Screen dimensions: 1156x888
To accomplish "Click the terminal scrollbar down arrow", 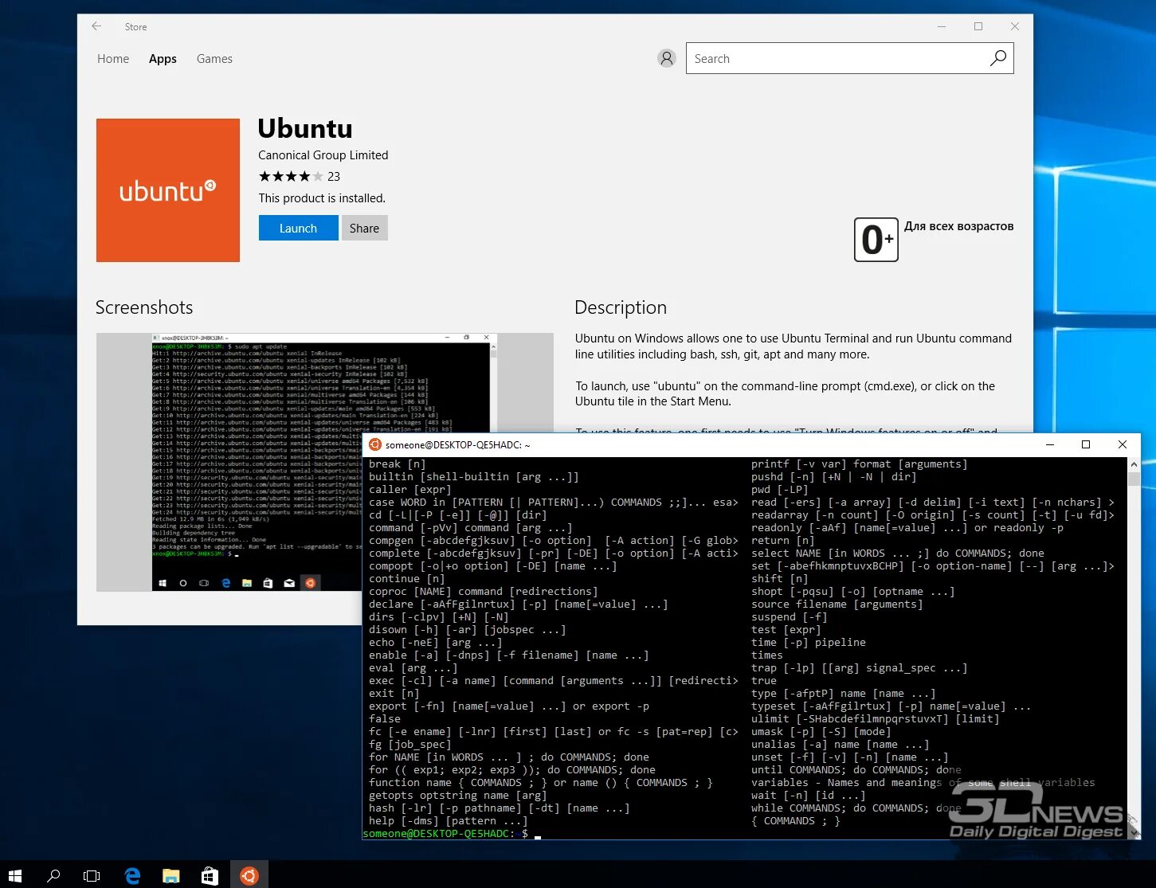I will 1134,832.
